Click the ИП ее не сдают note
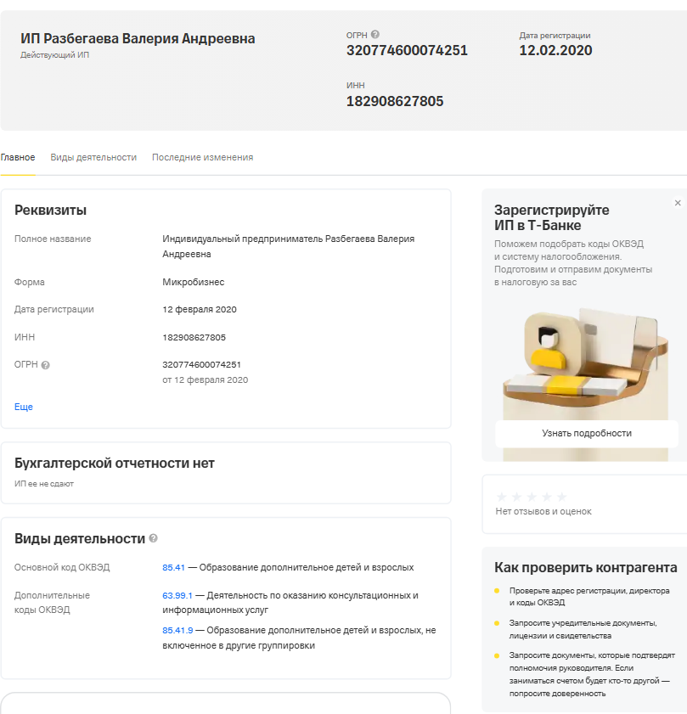Viewport: 687px width, 714px height. pyautogui.click(x=44, y=484)
